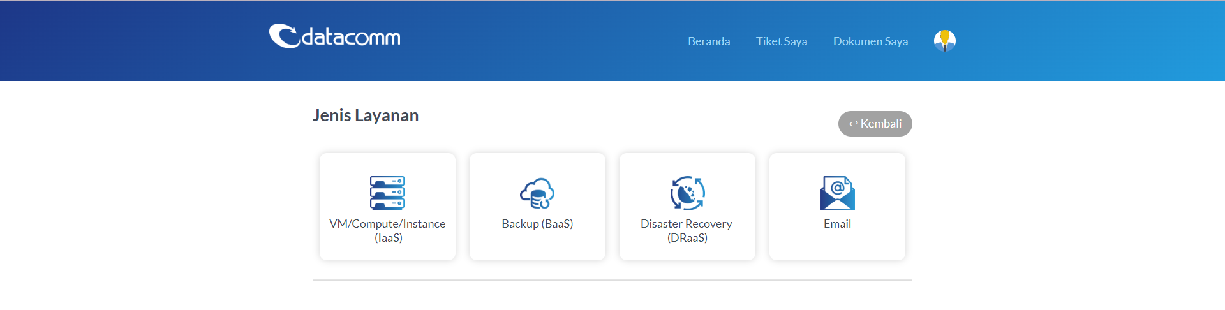Screen dimensions: 1225x310
Task: Click the datacomm wordmark text
Action: coord(351,38)
